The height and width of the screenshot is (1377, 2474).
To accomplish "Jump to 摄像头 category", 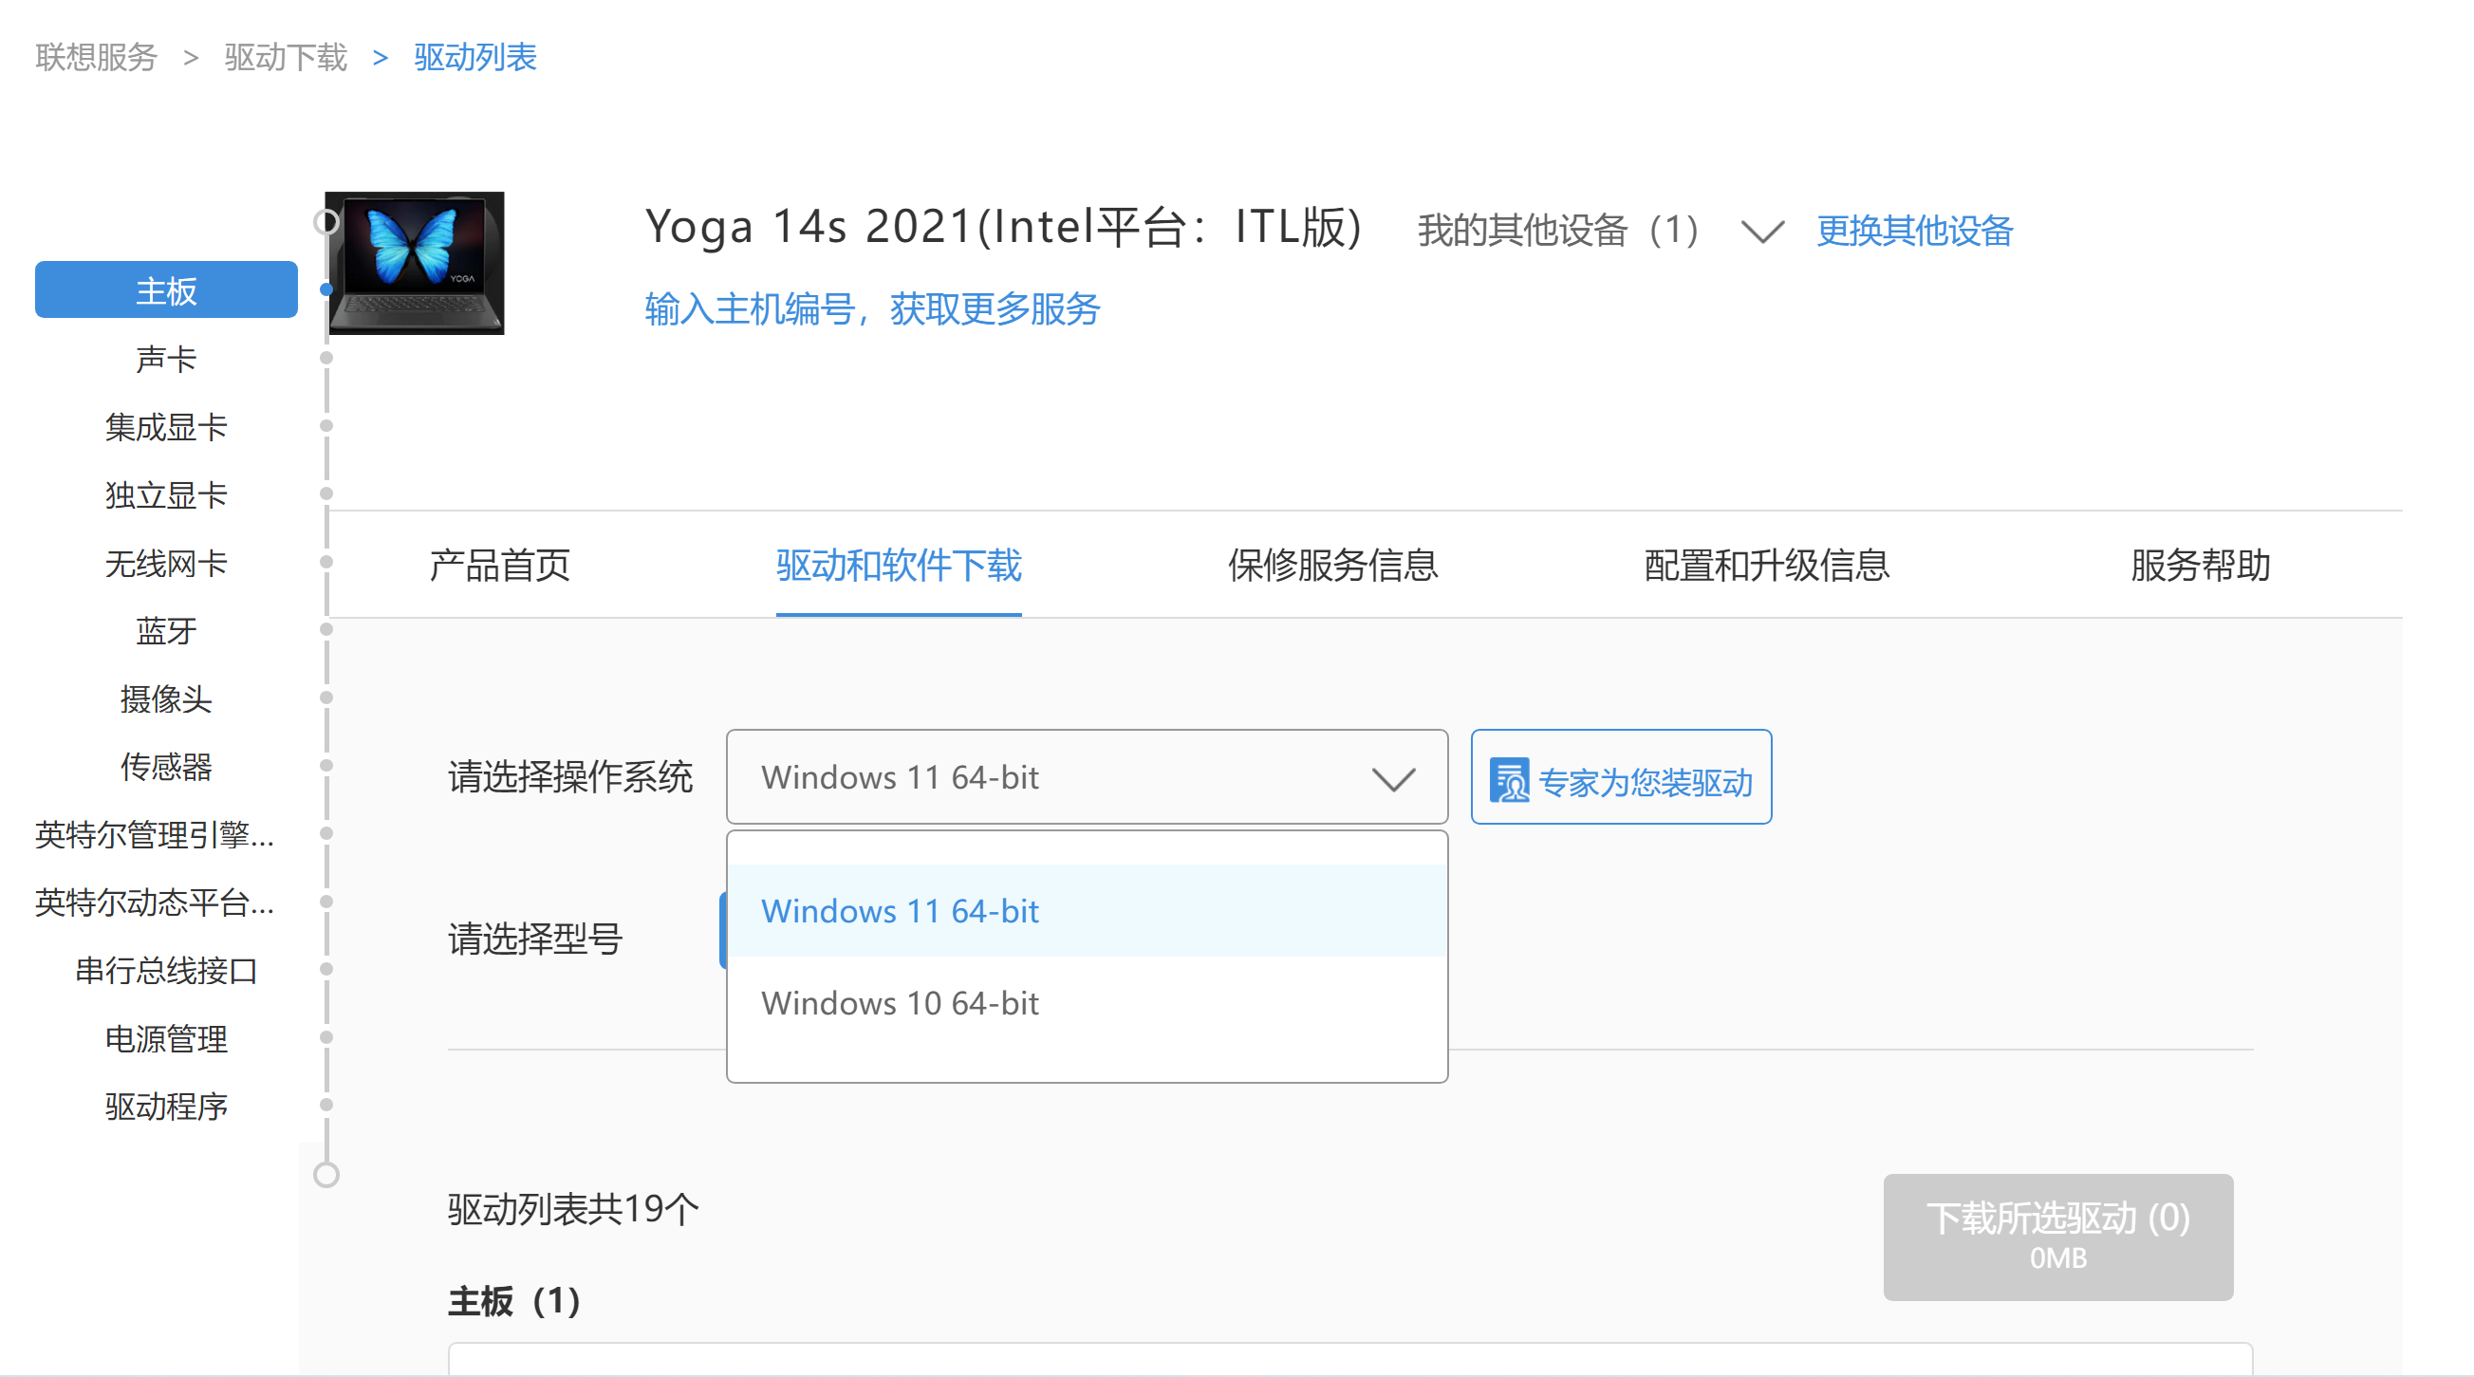I will coord(166,698).
